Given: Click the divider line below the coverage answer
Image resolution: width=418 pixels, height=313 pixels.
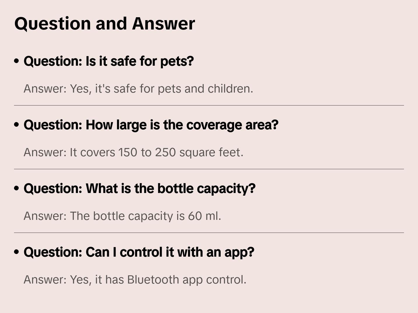Looking at the screenshot, I should coord(209,169).
